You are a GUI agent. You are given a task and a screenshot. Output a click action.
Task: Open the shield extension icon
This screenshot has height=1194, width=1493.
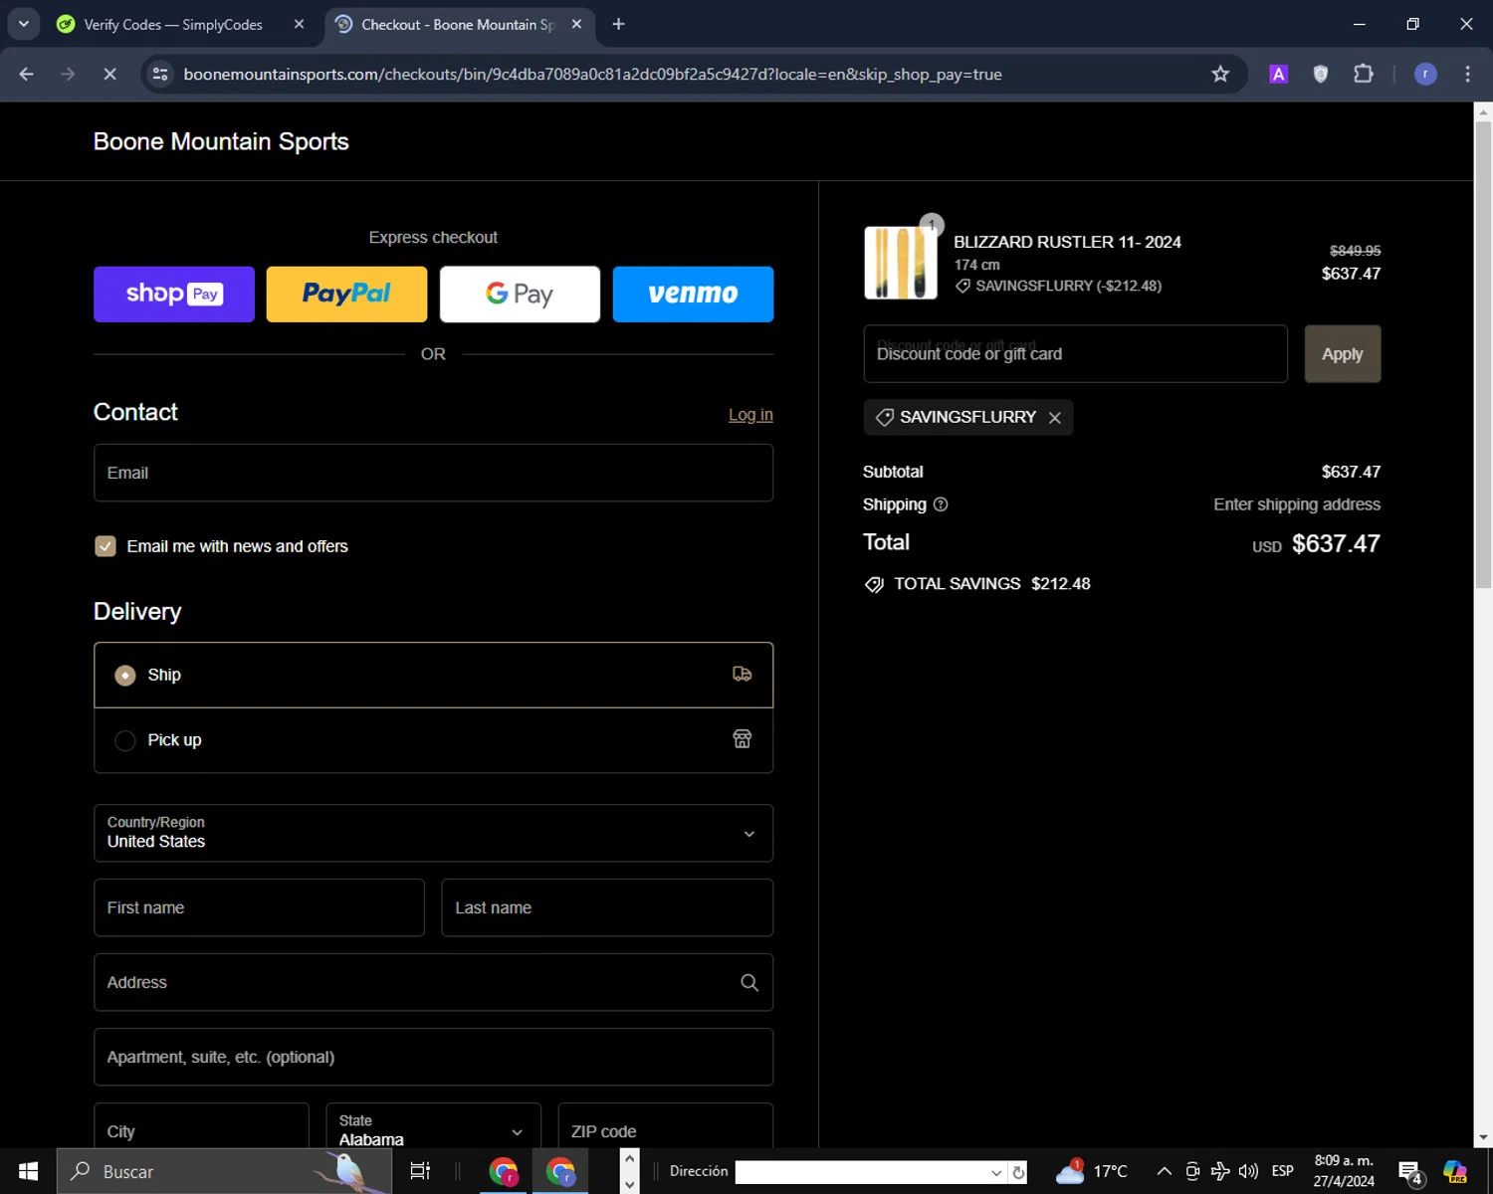point(1321,74)
